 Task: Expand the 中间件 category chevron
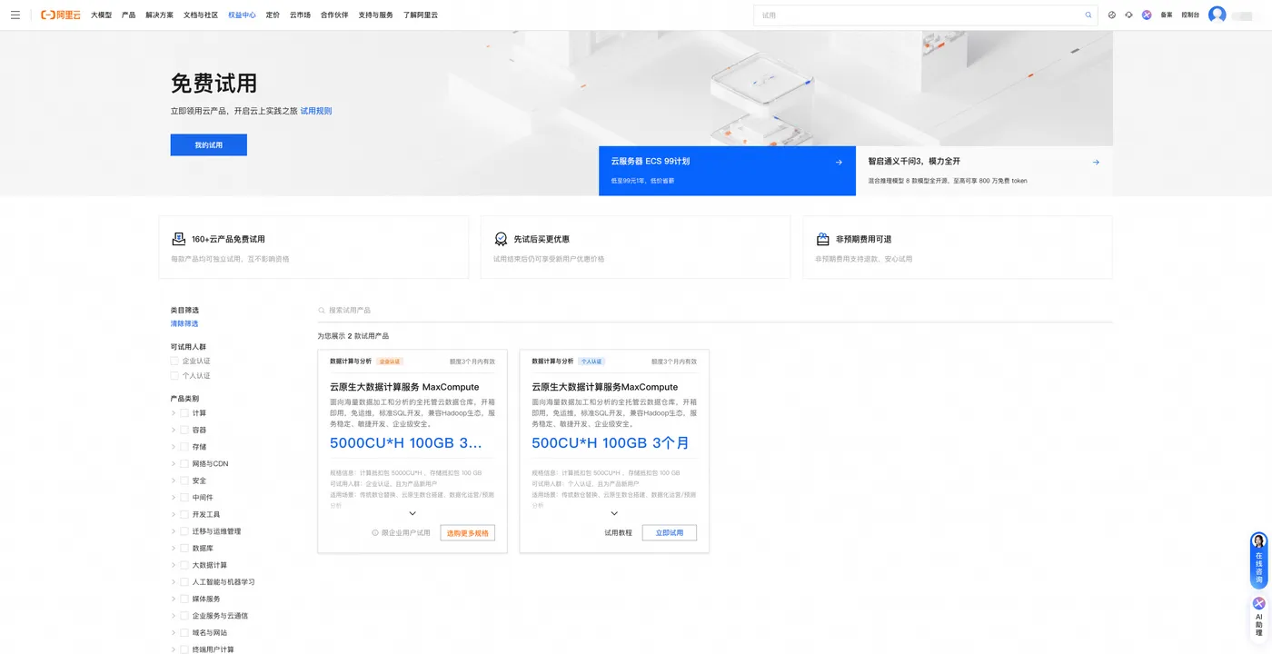[174, 498]
